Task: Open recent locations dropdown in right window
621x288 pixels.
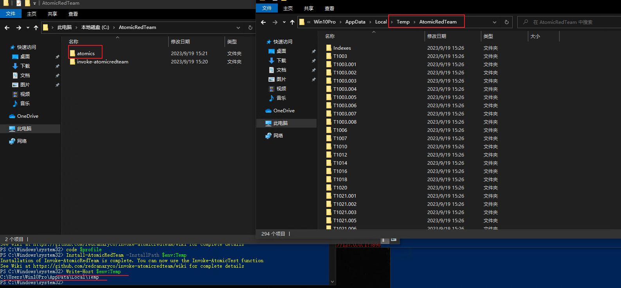Action: click(x=284, y=22)
